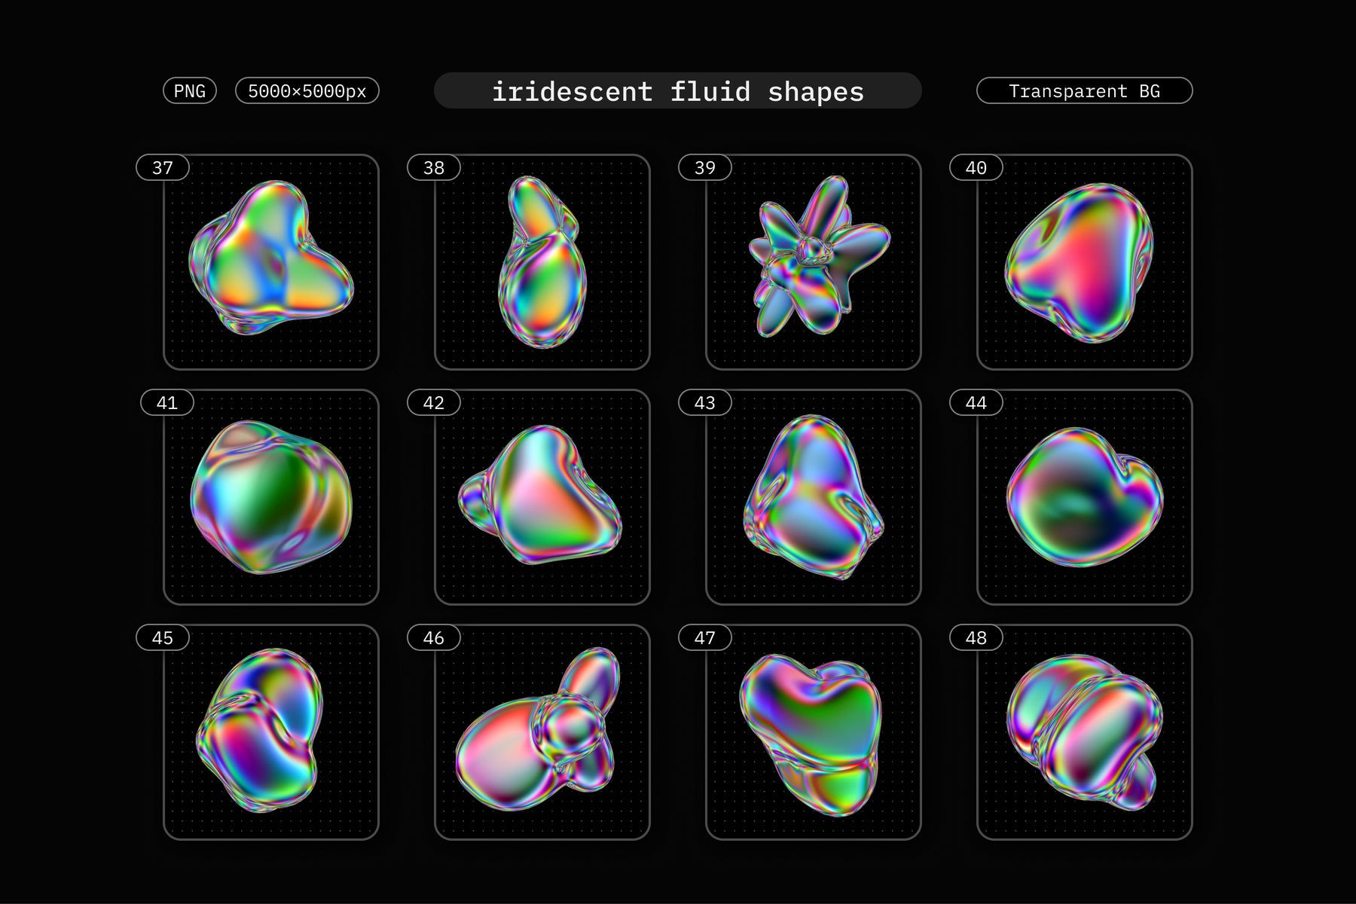Click the number 48 label
Viewport: 1356px width, 904px height.
pyautogui.click(x=976, y=638)
